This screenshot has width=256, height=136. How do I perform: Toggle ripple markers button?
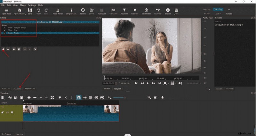pos(102,98)
